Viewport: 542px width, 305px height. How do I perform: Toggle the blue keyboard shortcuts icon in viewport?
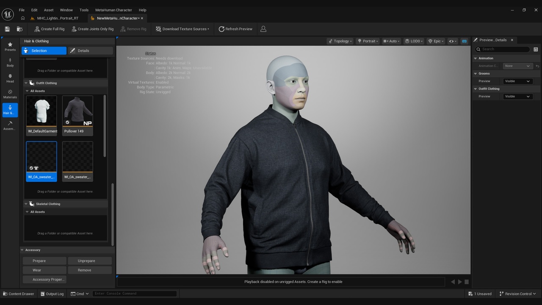(x=464, y=41)
